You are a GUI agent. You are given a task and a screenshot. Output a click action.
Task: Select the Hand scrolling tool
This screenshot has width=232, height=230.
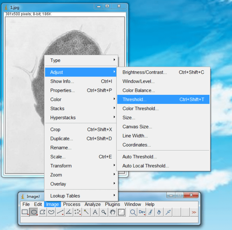(113, 212)
